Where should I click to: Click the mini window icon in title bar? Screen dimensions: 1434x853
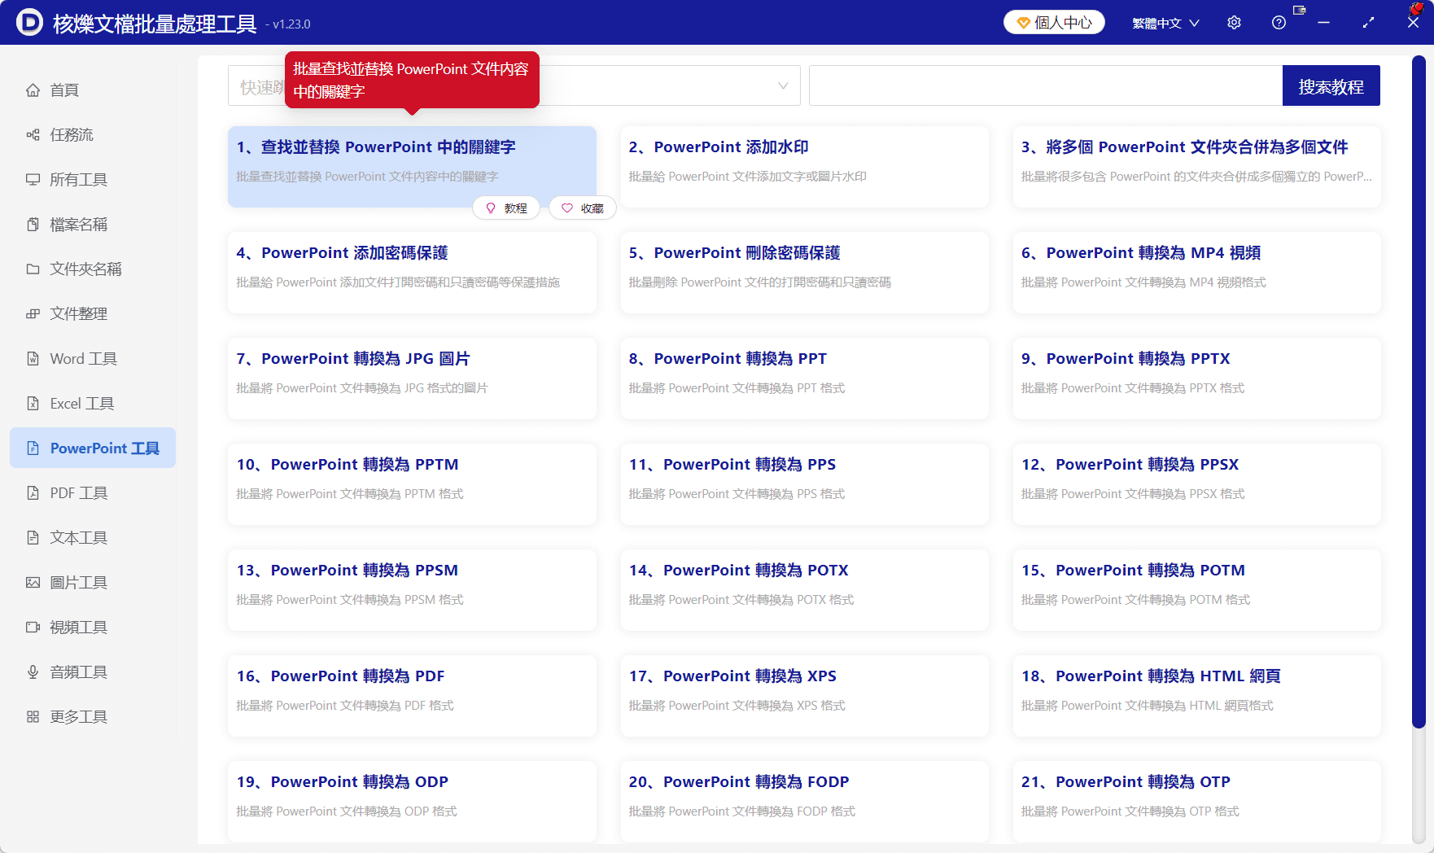click(x=1300, y=10)
